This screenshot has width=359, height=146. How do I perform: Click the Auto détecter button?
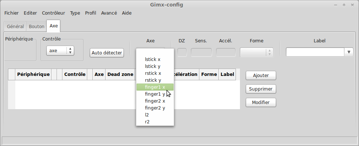coord(107,53)
